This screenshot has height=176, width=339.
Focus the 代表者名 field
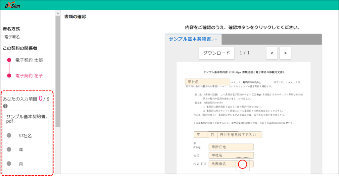[x=222, y=164]
